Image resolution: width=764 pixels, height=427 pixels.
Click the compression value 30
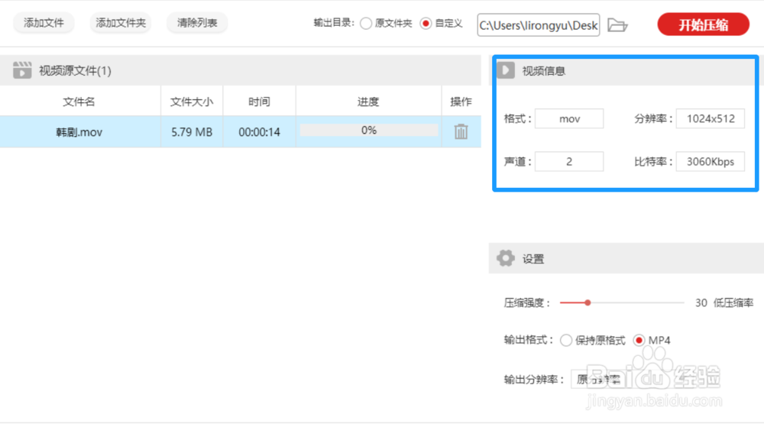pos(701,302)
